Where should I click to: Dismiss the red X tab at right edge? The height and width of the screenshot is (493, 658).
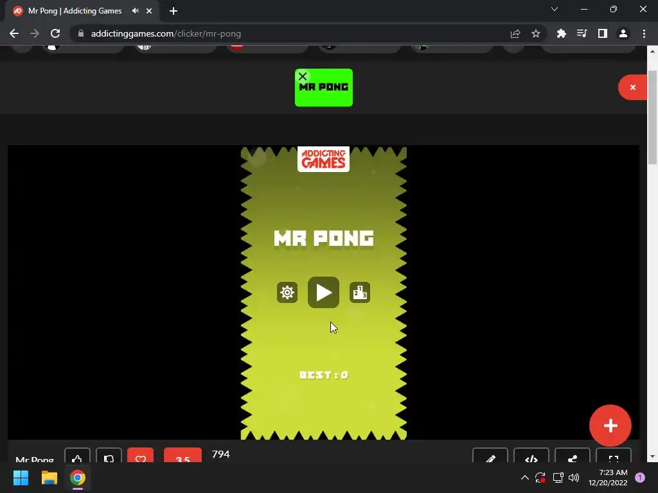[x=633, y=87]
